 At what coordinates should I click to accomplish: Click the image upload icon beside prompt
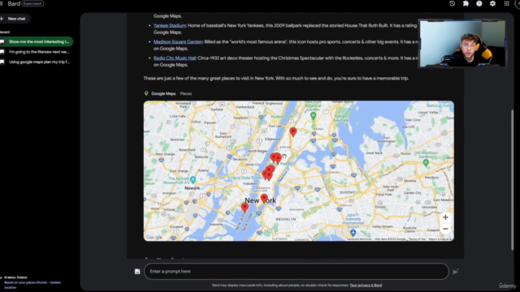(x=137, y=272)
